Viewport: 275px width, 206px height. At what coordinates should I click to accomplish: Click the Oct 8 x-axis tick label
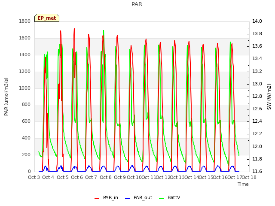[x=106, y=177]
